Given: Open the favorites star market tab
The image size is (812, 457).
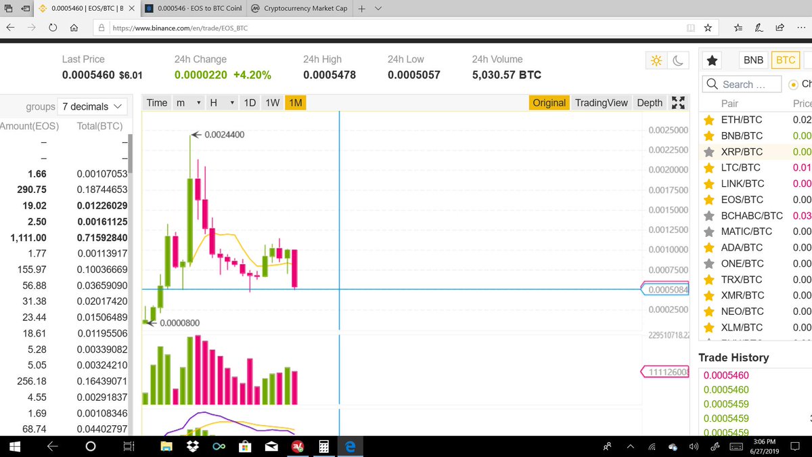Looking at the screenshot, I should click(712, 60).
